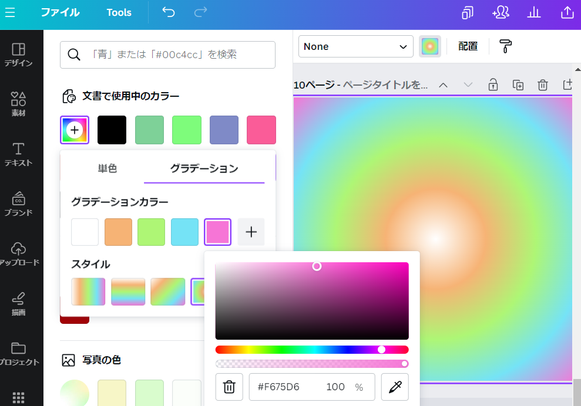This screenshot has height=406, width=581.
Task: Lock the page with padlock icon
Action: point(493,85)
